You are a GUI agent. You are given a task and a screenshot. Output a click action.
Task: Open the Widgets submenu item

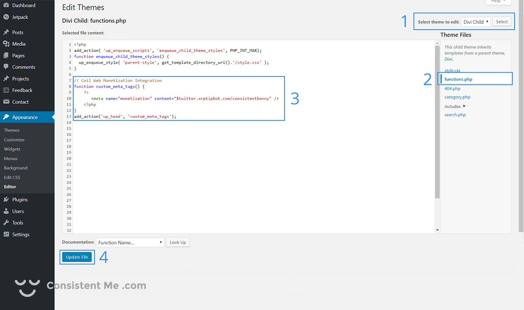(x=12, y=149)
